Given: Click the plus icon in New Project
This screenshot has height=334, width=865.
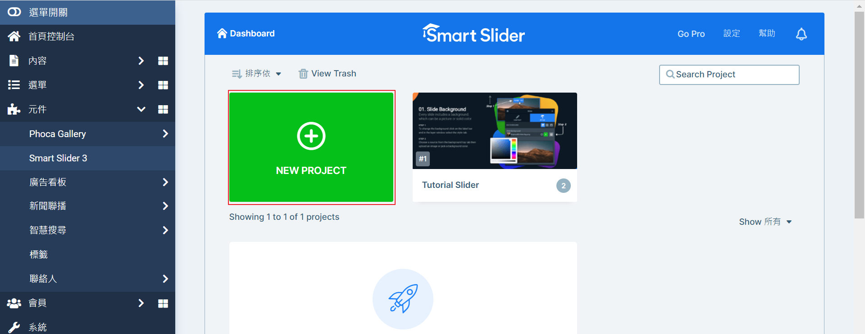Looking at the screenshot, I should (x=311, y=136).
